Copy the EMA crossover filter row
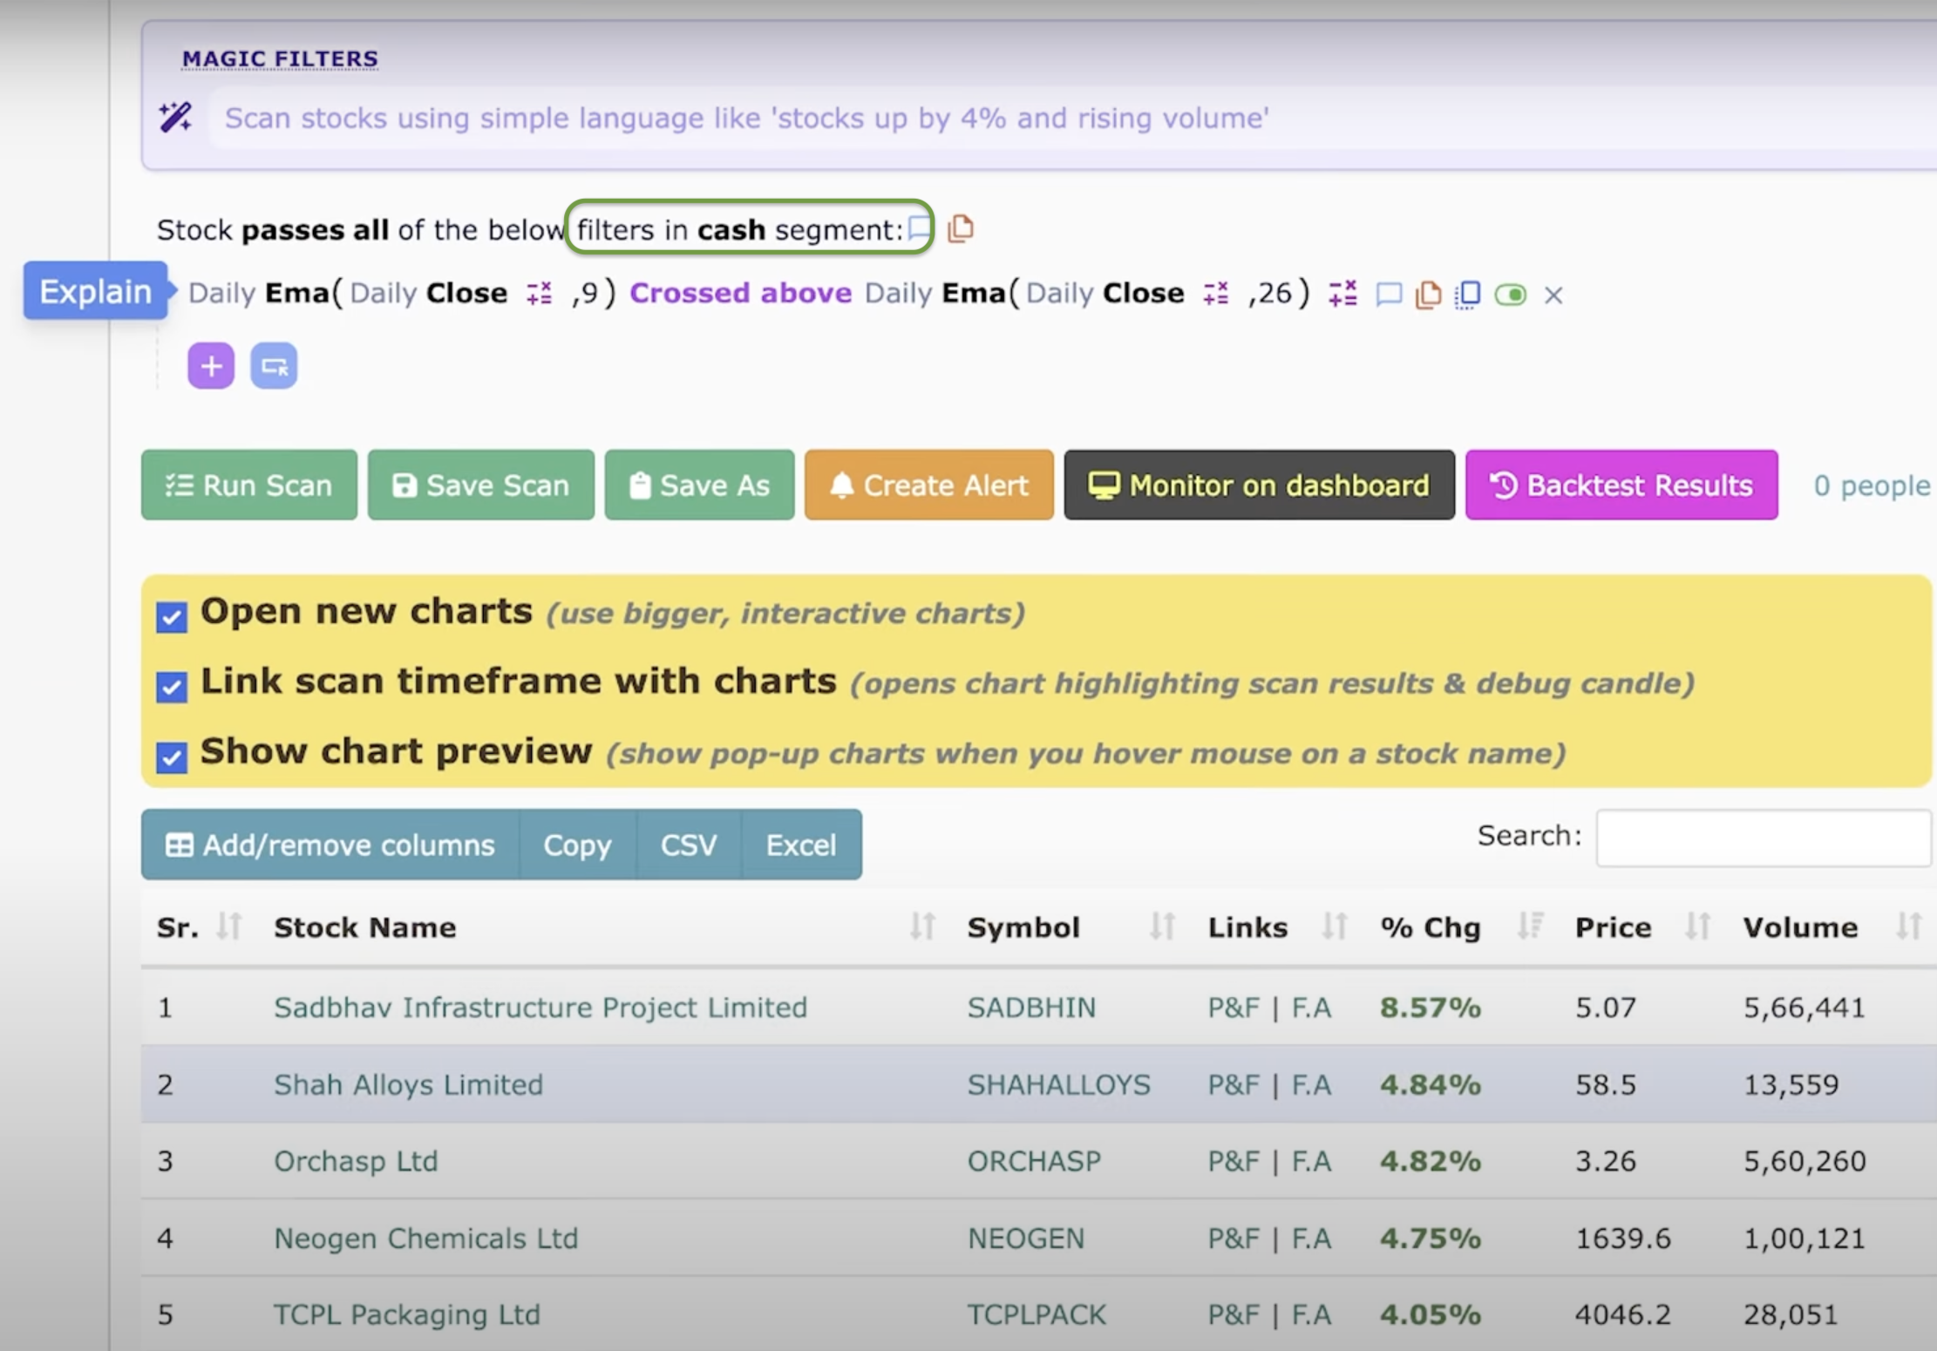The image size is (1937, 1351). 1428,295
